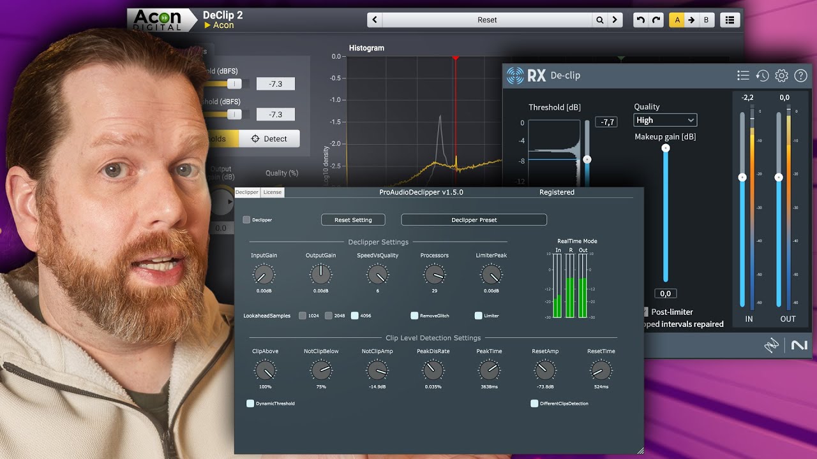
Task: Go to next preset in DeClip 2
Action: (x=615, y=20)
